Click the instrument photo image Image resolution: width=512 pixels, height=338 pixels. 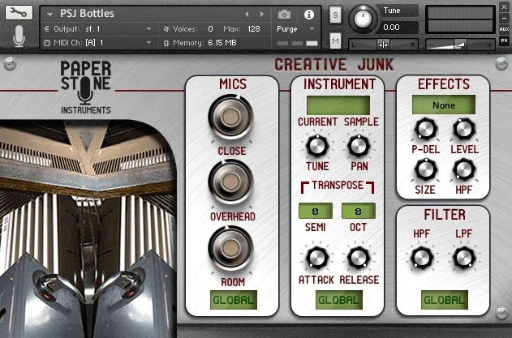[88, 229]
